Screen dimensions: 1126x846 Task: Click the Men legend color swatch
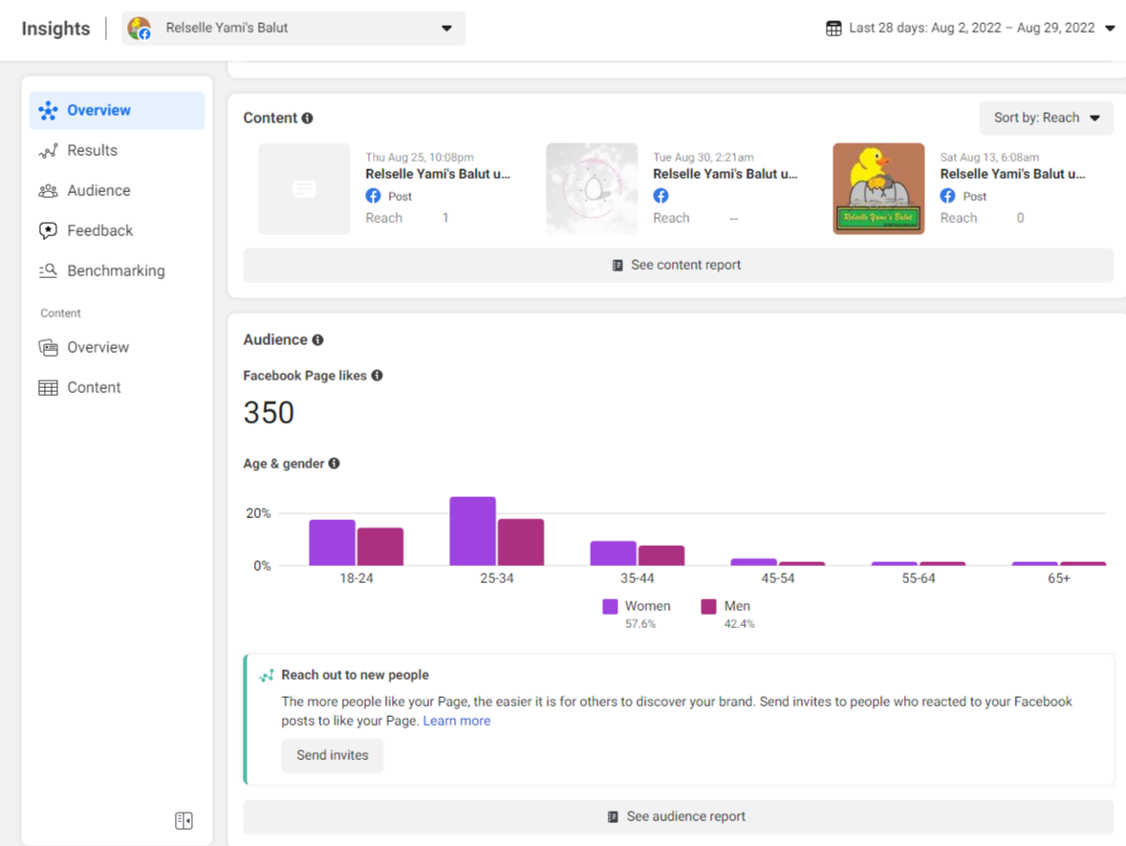click(x=709, y=606)
